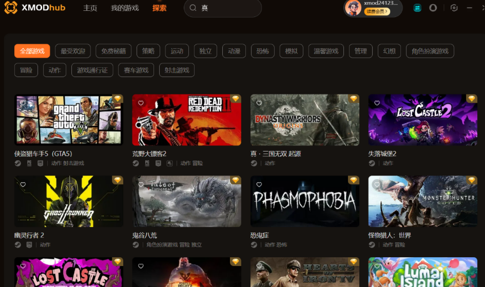
Task: Open the hexagon settings icon
Action: [454, 8]
